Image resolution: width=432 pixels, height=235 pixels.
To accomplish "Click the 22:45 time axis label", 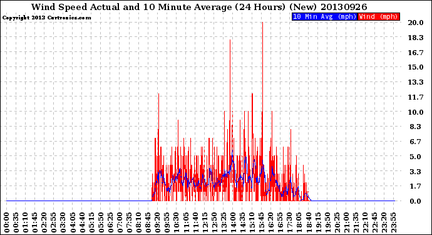I will [374, 222].
